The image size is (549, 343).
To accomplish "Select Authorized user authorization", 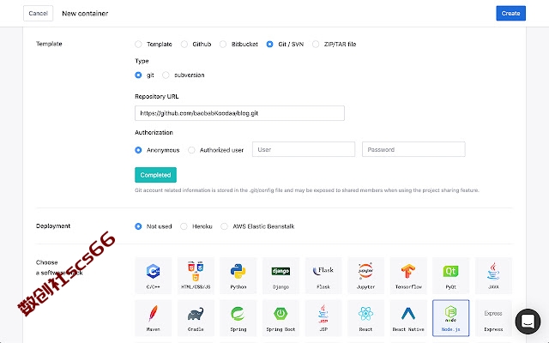I will 191,150.
